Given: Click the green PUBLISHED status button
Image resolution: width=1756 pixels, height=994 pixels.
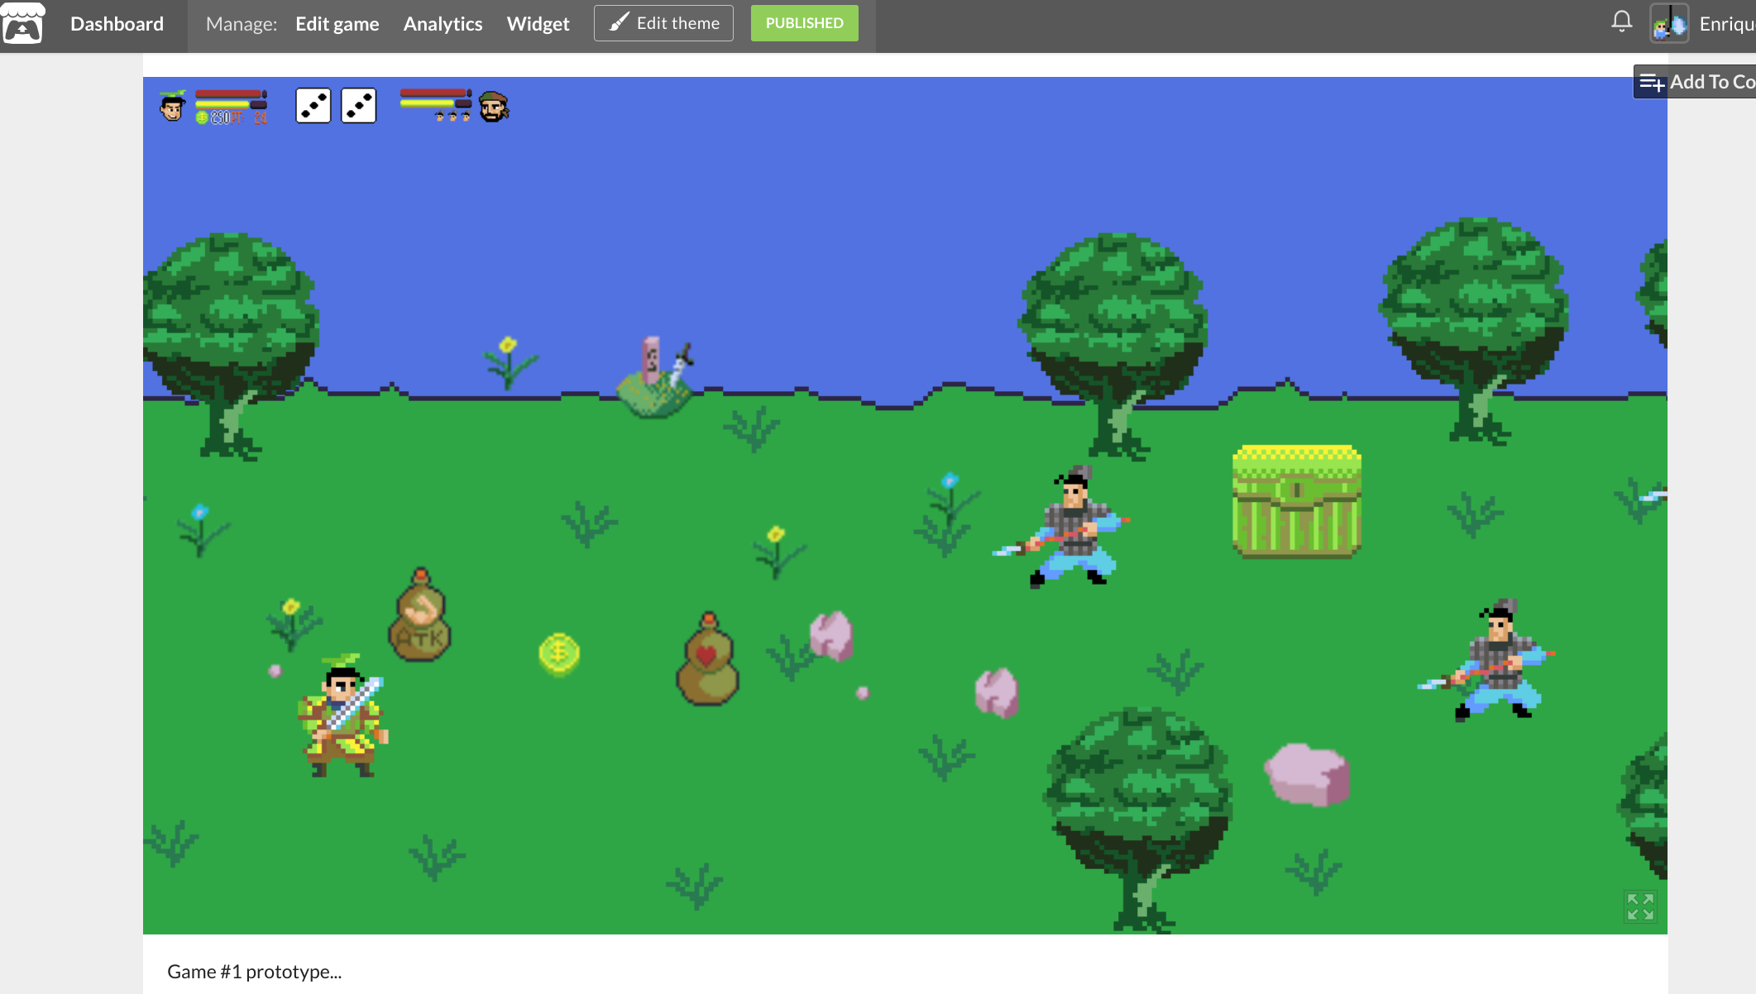Looking at the screenshot, I should point(804,23).
